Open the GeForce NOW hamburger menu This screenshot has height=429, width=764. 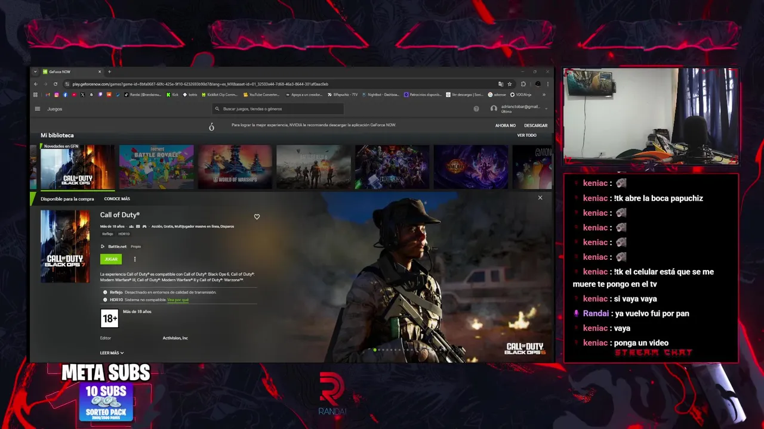pos(38,109)
